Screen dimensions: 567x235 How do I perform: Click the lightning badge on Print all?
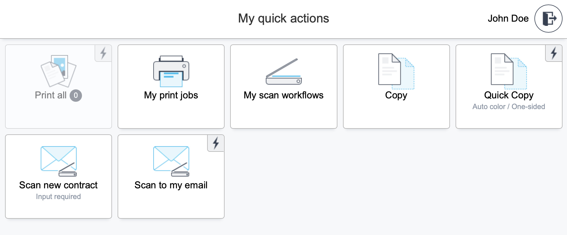pyautogui.click(x=103, y=53)
